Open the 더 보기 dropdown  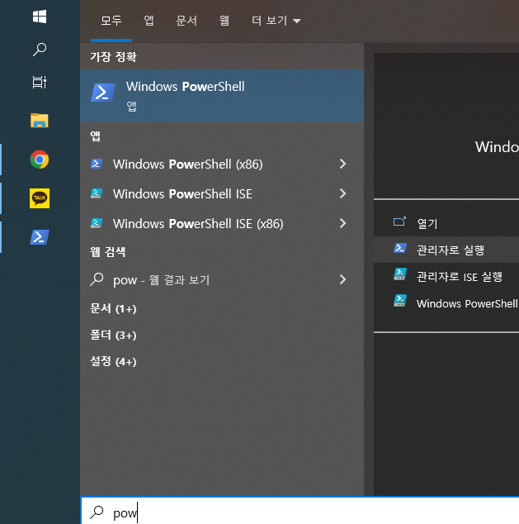pos(276,21)
